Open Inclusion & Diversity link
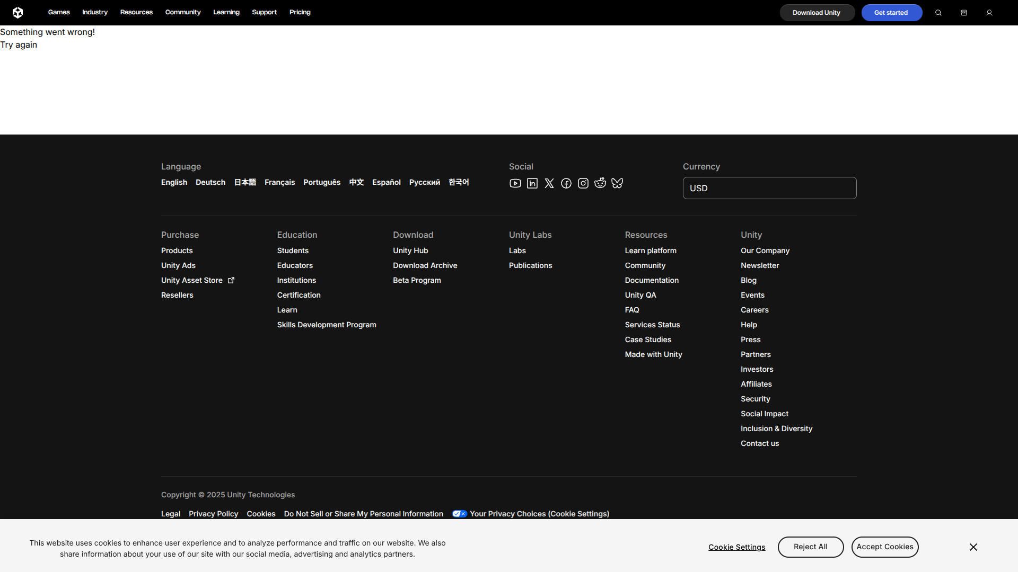 777,428
